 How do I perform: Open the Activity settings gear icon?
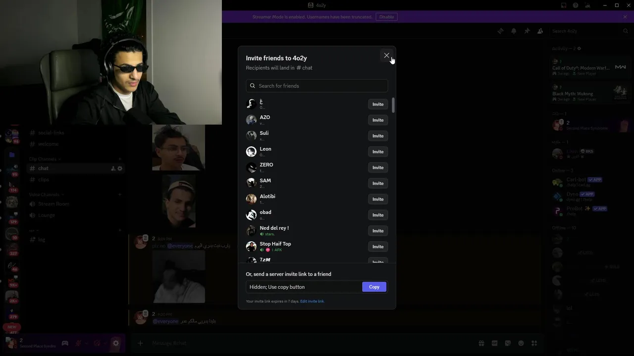[x=579, y=48]
